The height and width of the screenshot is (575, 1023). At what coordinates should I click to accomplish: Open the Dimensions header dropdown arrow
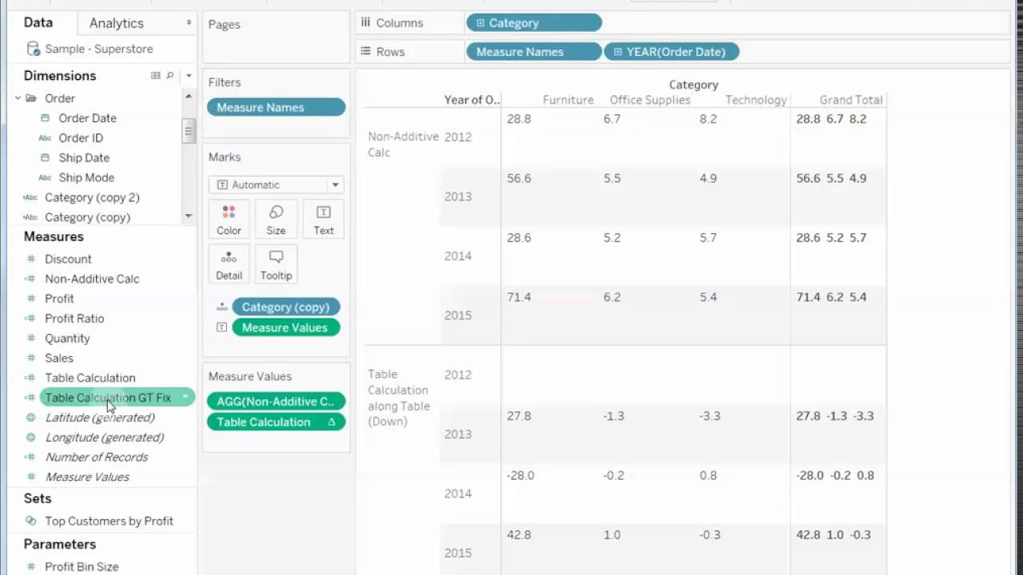click(x=189, y=76)
